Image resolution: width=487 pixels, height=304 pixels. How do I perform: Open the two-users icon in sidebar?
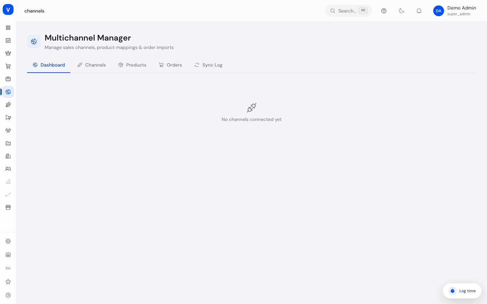[8, 169]
